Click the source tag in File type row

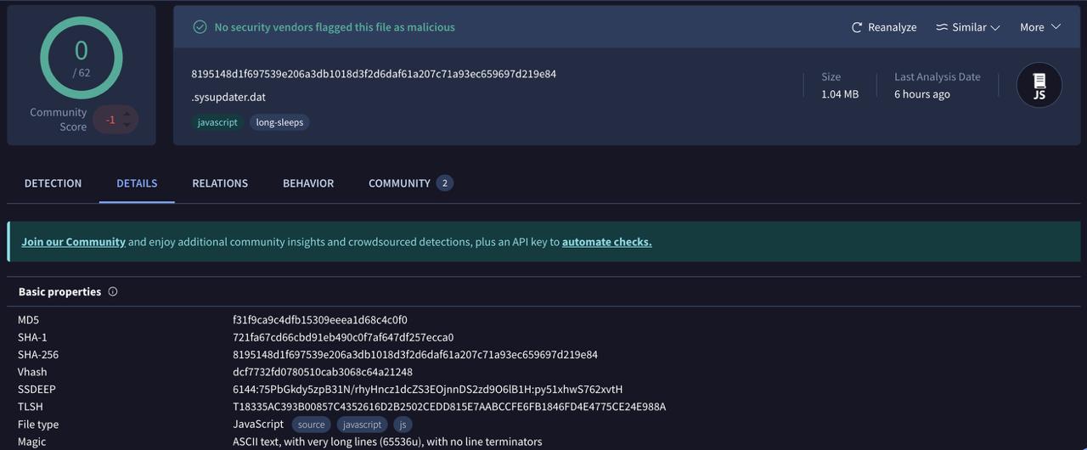[312, 425]
